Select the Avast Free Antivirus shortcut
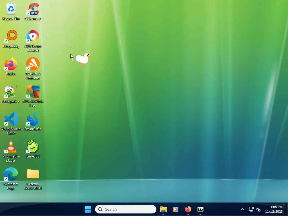The height and width of the screenshot is (216, 288). pyautogui.click(x=33, y=69)
